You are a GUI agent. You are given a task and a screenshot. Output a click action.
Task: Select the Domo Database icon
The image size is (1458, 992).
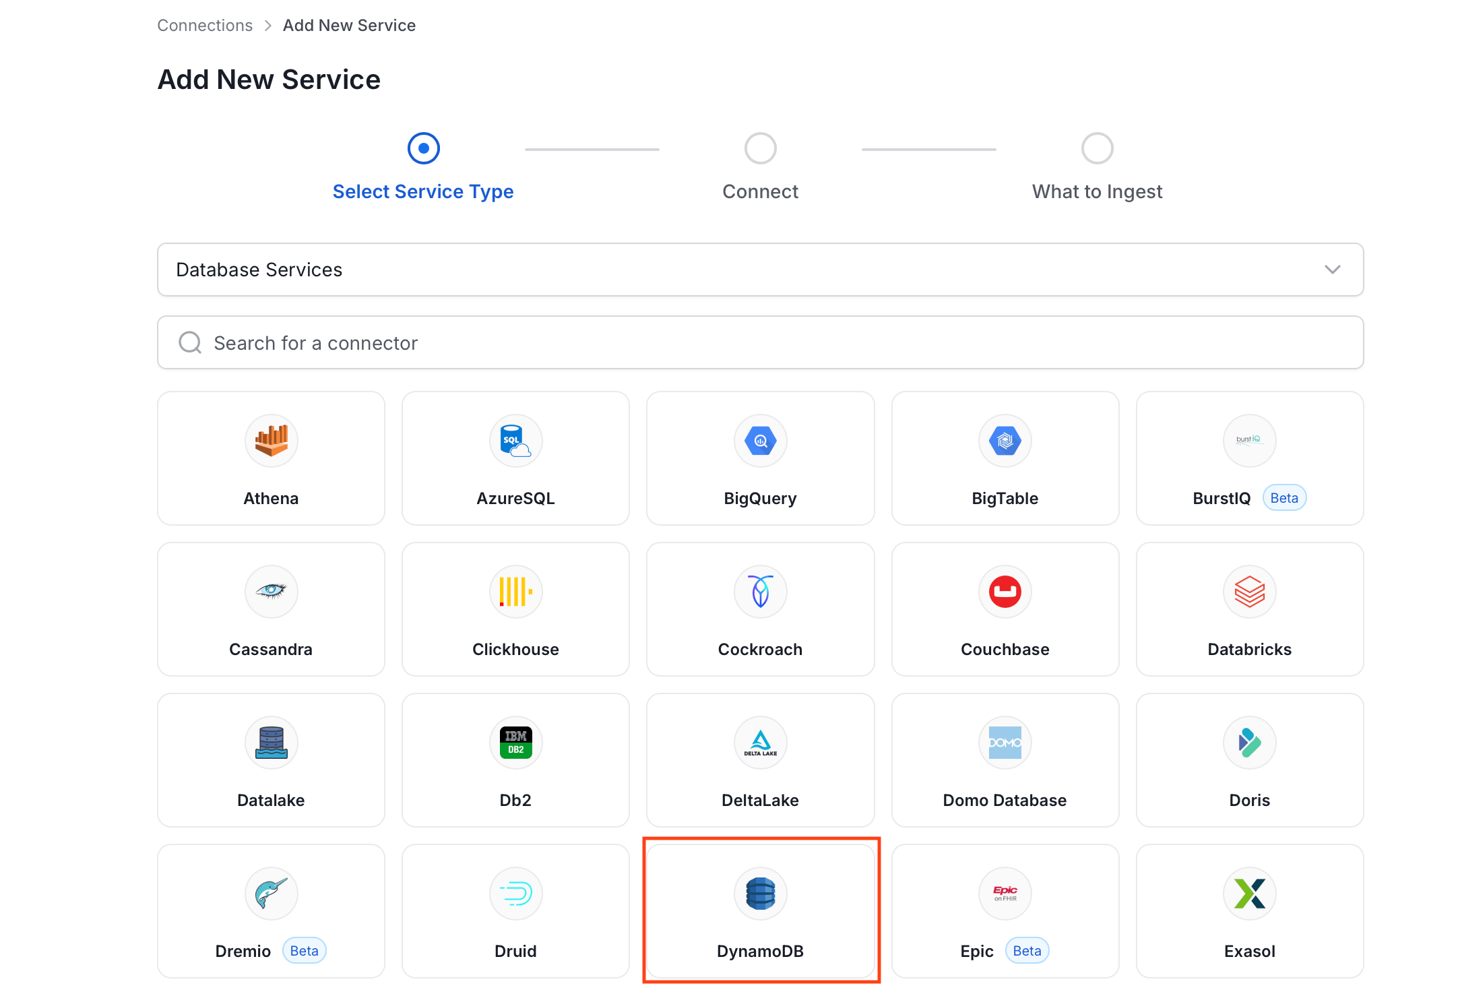pos(1005,743)
